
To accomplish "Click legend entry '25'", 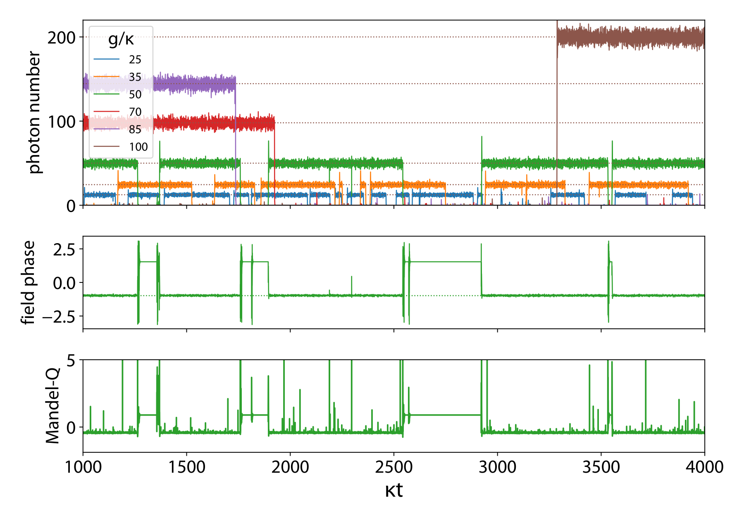I will click(x=135, y=60).
